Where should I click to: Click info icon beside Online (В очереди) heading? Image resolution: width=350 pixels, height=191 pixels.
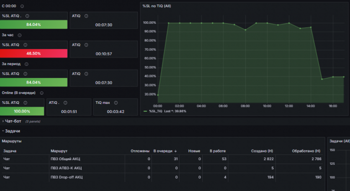(x=42, y=93)
